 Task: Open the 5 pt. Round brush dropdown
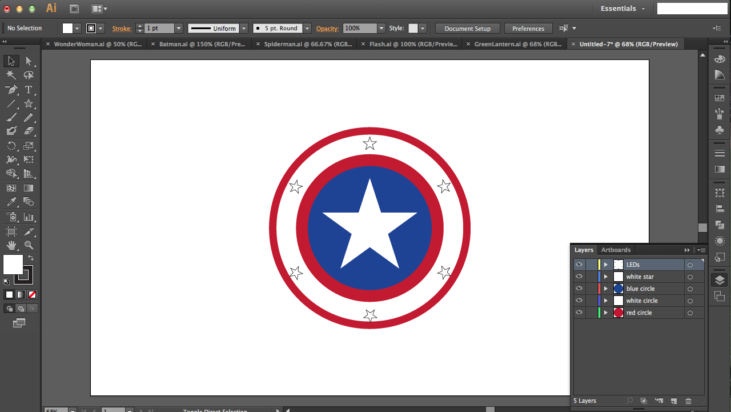tap(307, 28)
